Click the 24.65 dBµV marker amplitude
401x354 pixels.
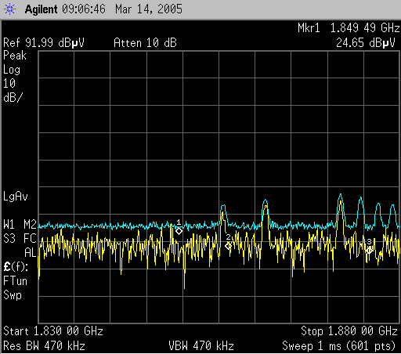366,43
